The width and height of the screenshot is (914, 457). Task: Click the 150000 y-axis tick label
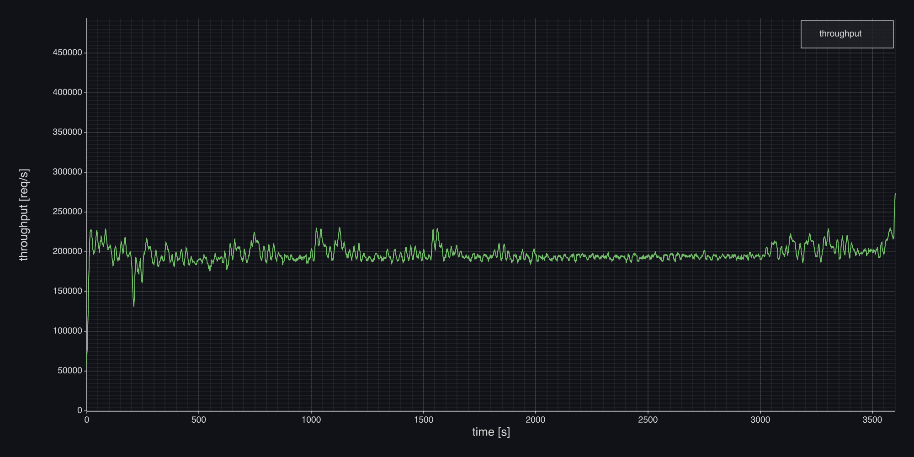(x=67, y=291)
